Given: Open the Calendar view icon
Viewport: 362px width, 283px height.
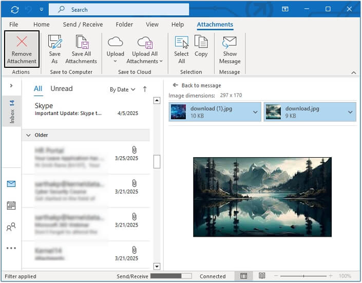Looking at the screenshot, I should click(11, 205).
